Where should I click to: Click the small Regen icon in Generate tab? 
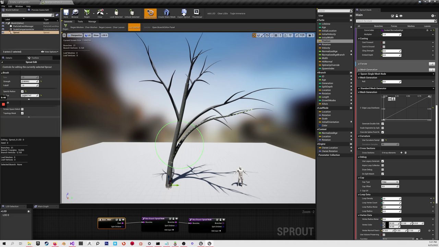(66, 27)
